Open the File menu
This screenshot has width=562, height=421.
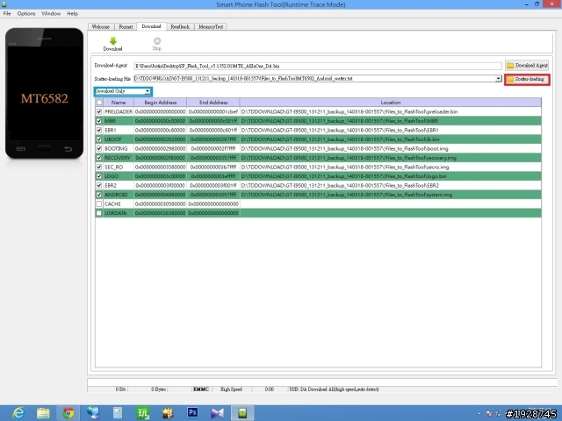coord(7,14)
